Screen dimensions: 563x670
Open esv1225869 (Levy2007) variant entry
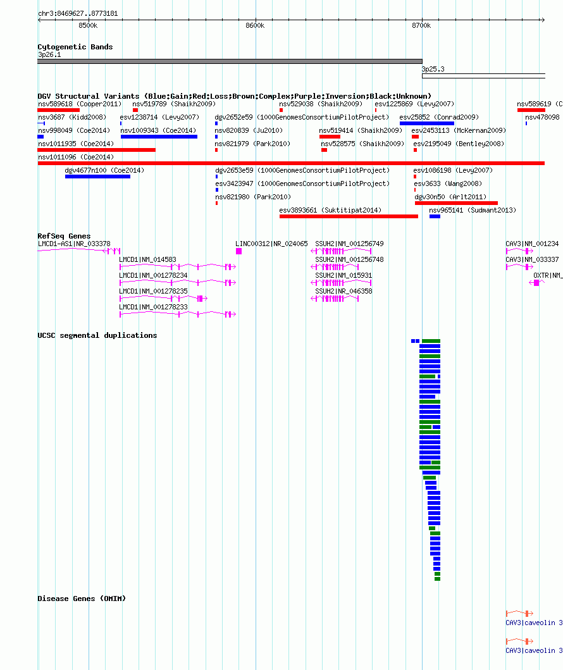414,104
